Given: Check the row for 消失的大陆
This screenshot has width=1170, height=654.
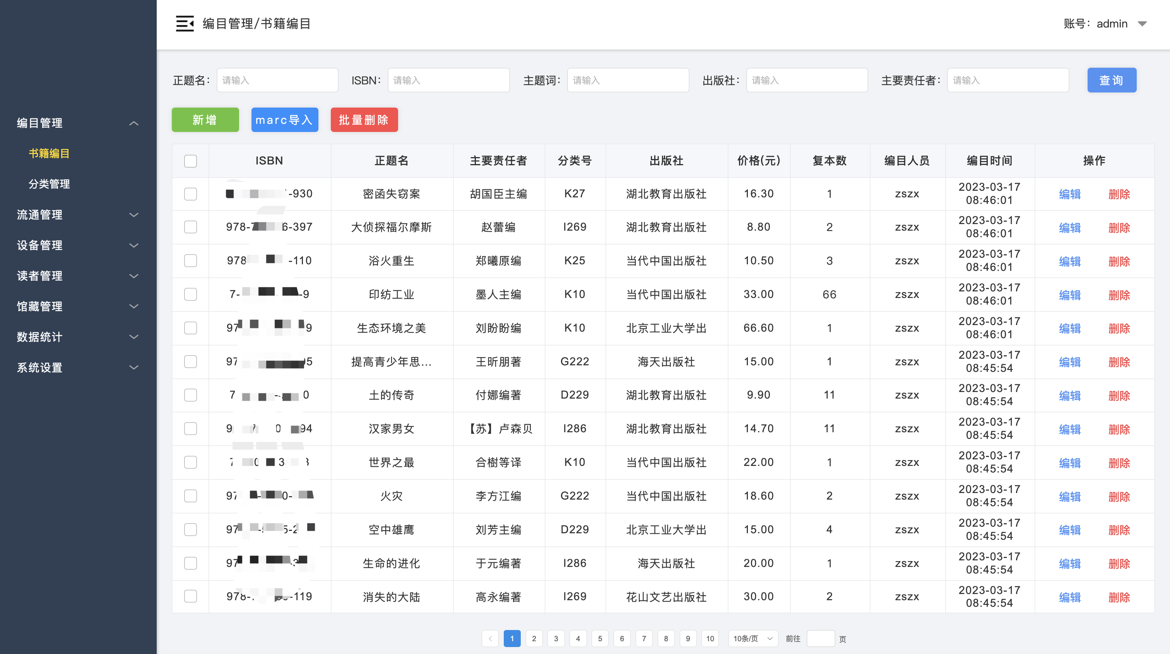Looking at the screenshot, I should coord(190,596).
